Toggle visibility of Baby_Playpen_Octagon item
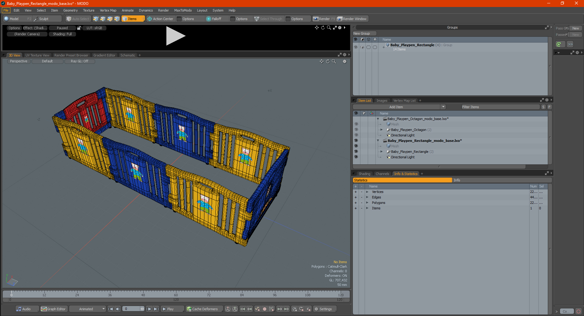This screenshot has height=316, width=584. pos(356,130)
